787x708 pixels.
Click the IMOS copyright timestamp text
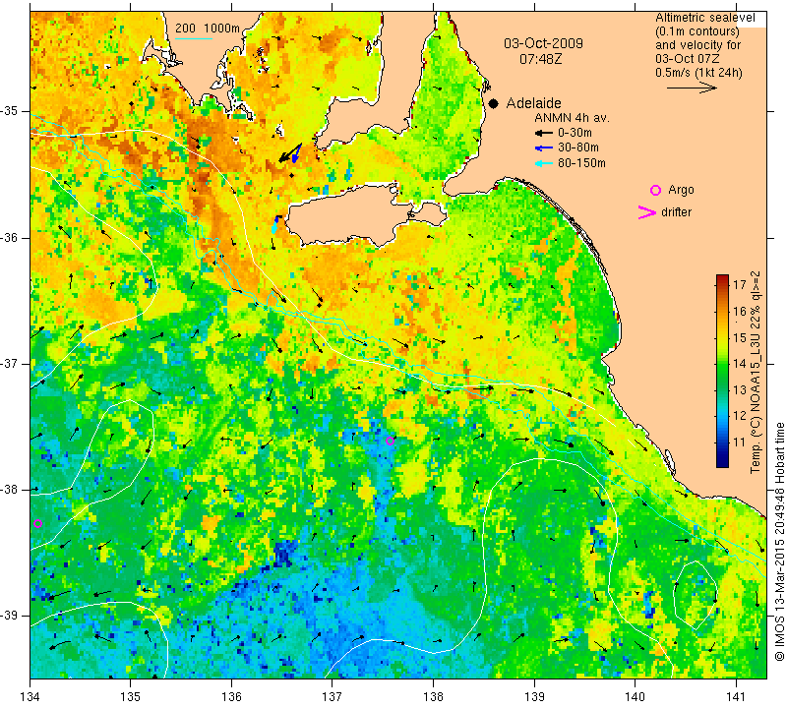tap(779, 542)
